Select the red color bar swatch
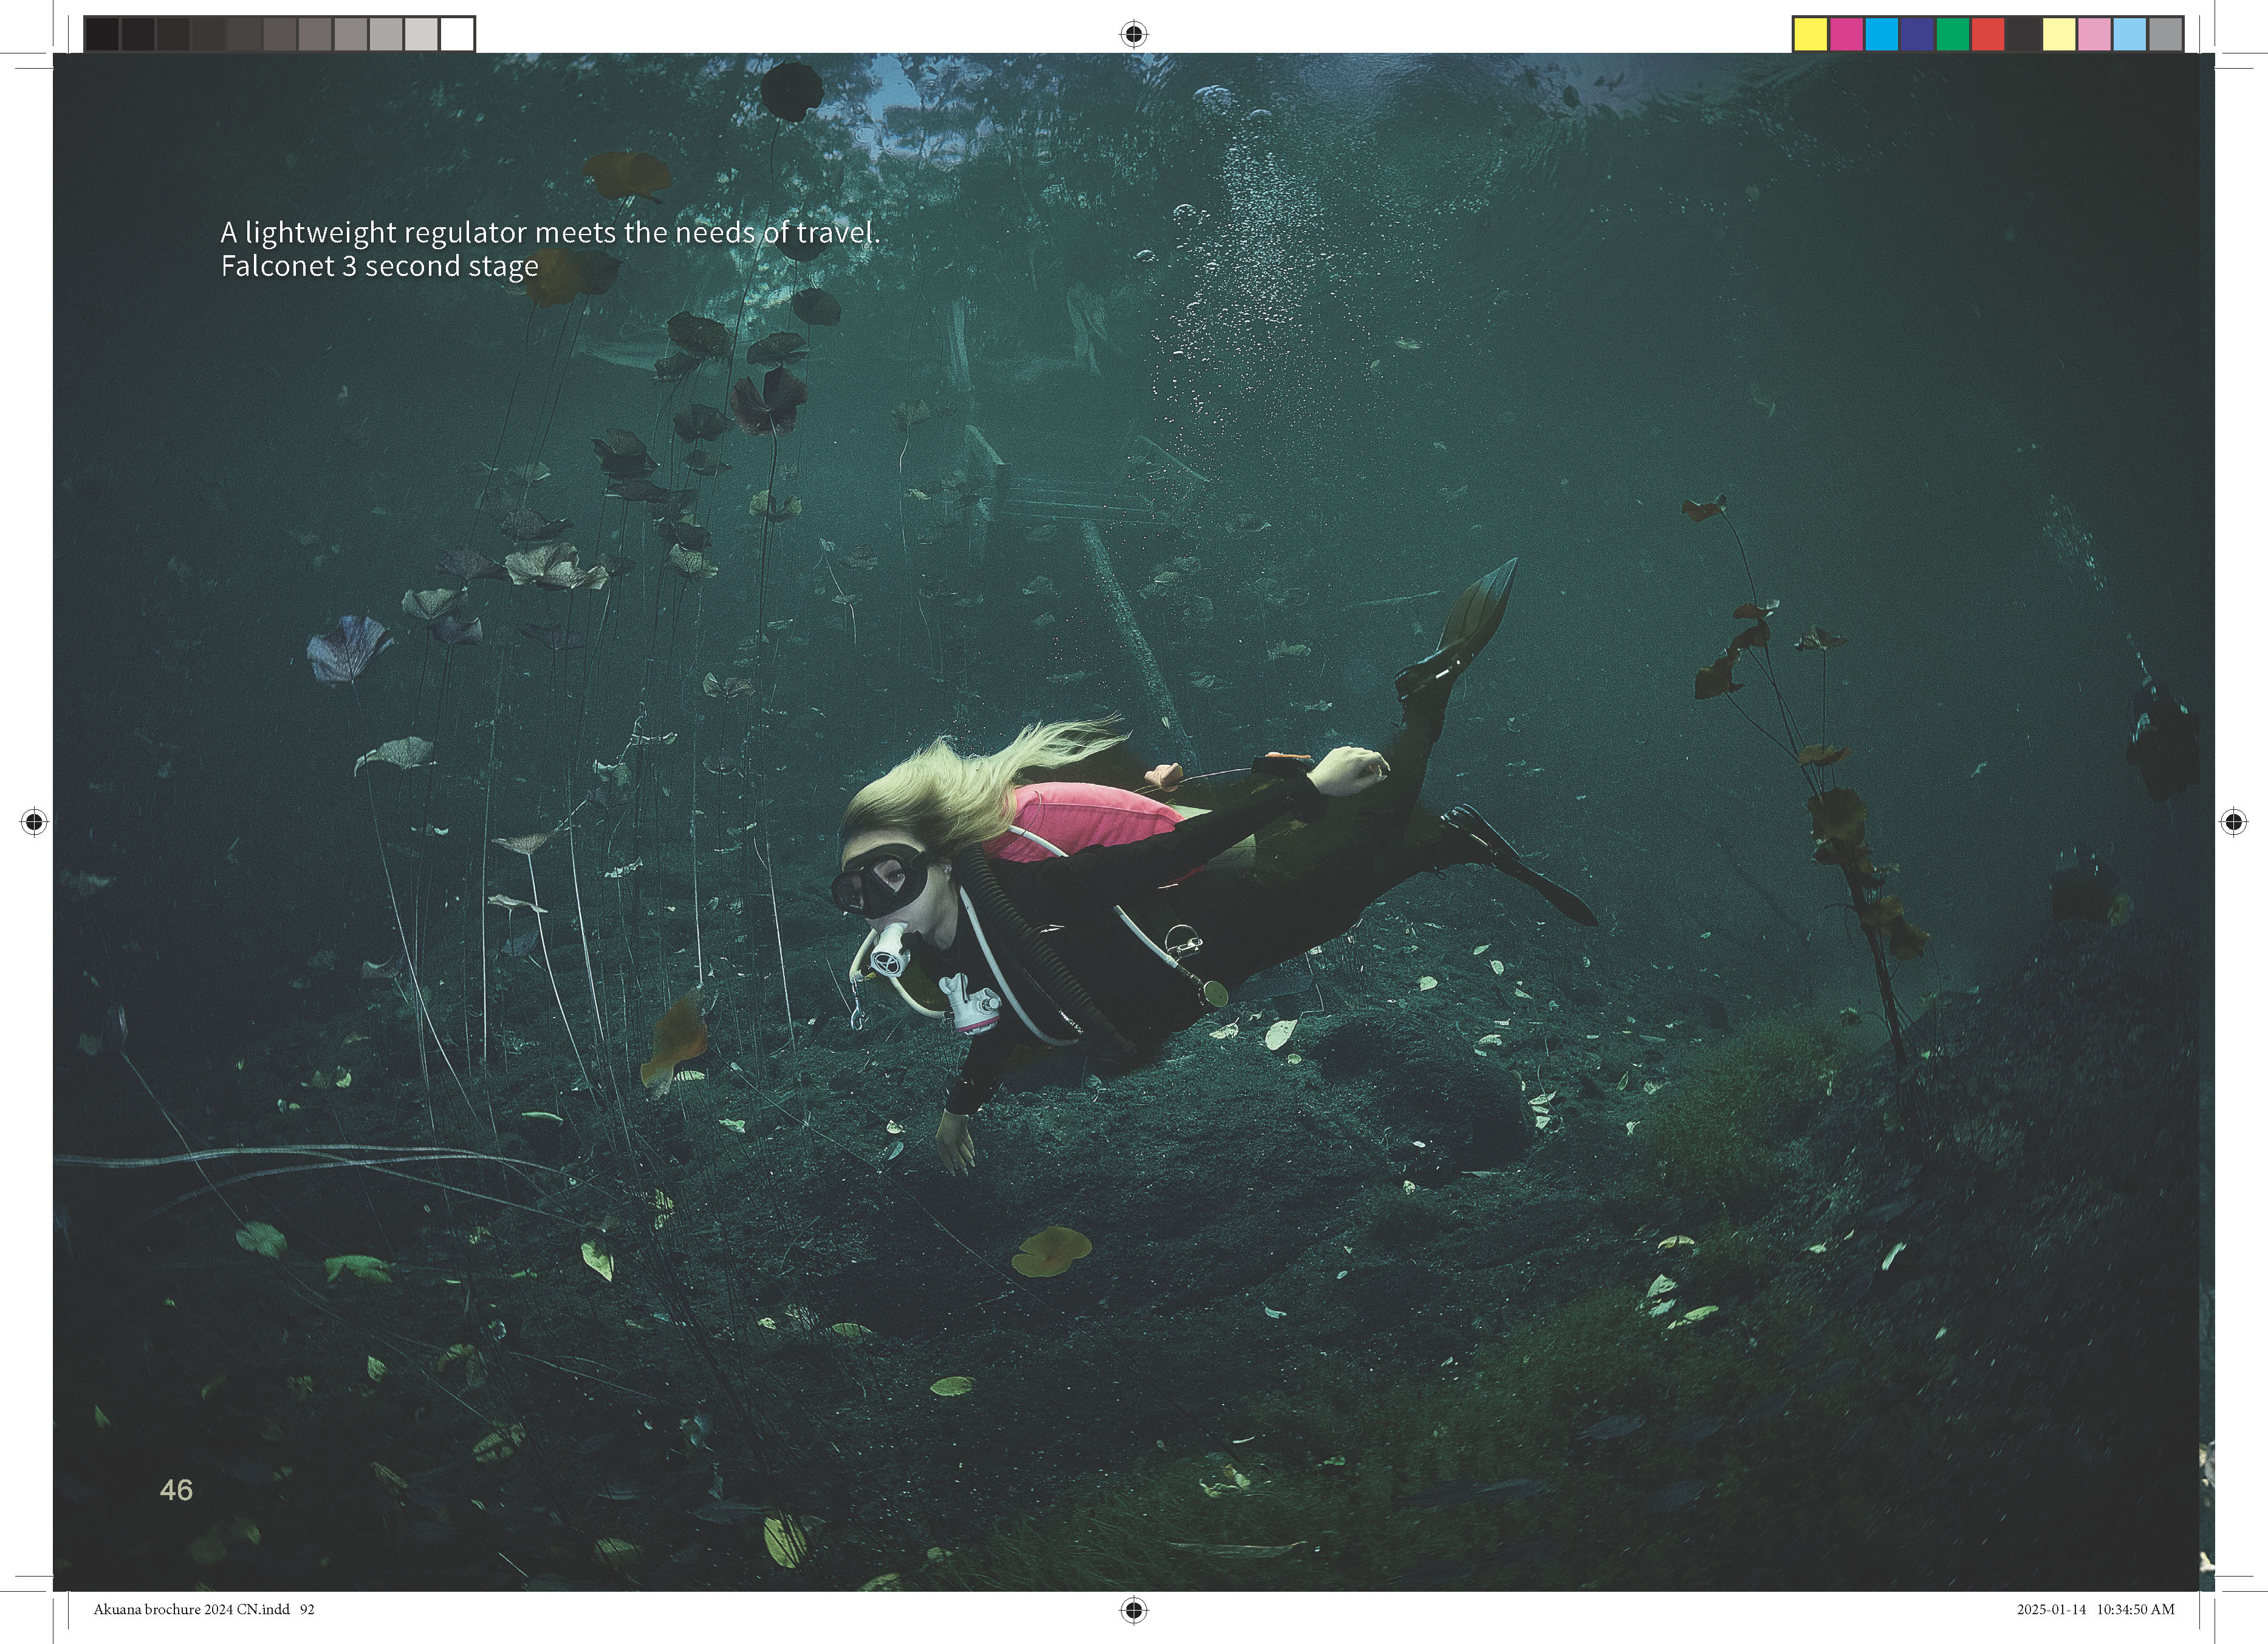 (1988, 34)
